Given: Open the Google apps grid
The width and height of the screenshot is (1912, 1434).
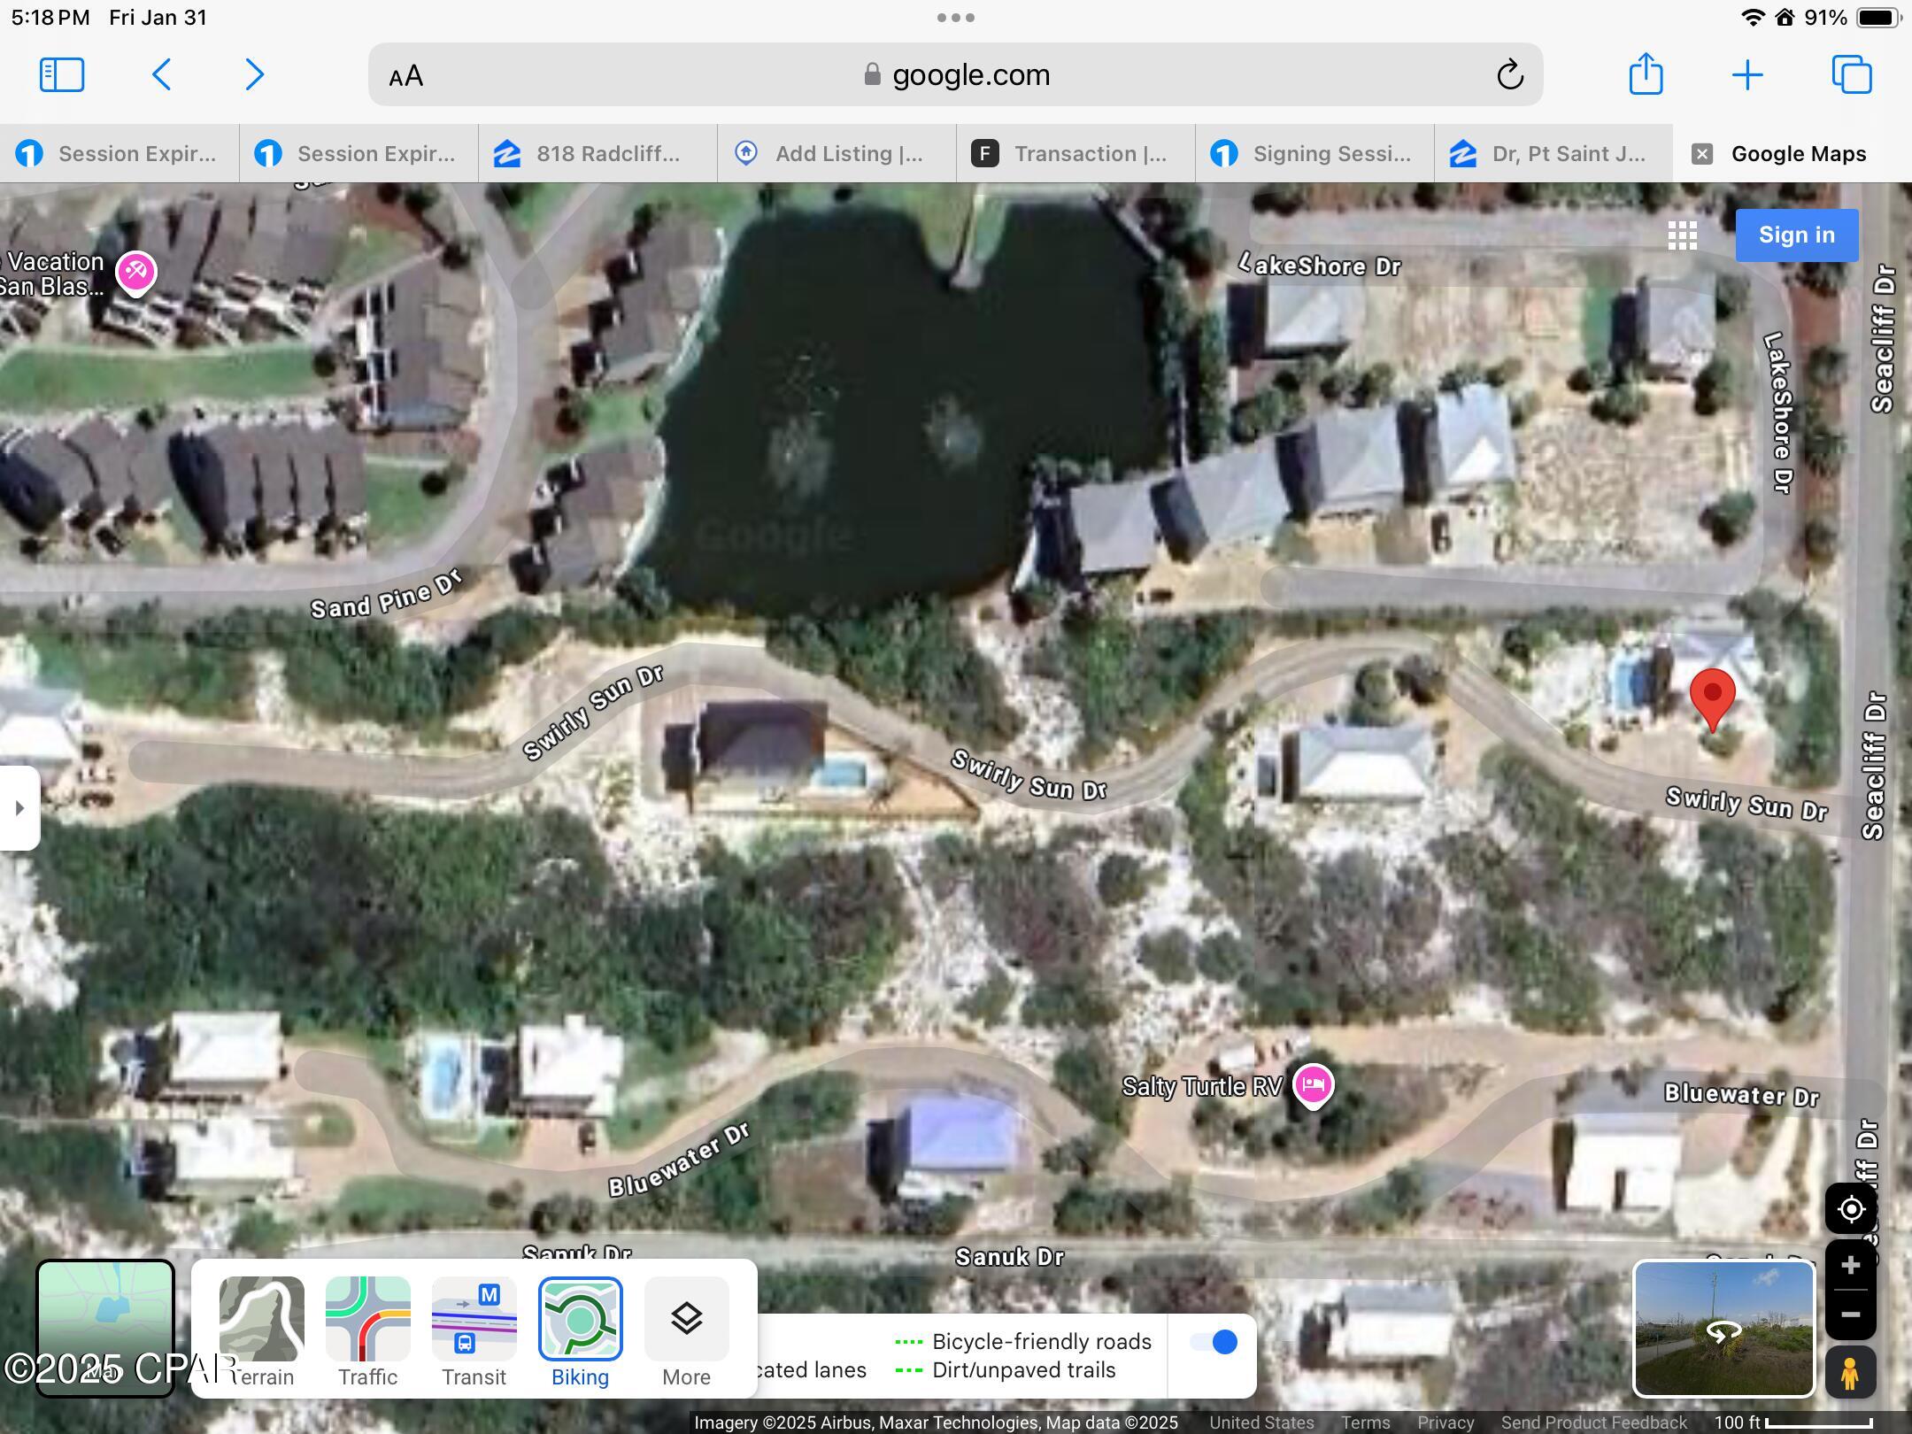Looking at the screenshot, I should pos(1683,234).
